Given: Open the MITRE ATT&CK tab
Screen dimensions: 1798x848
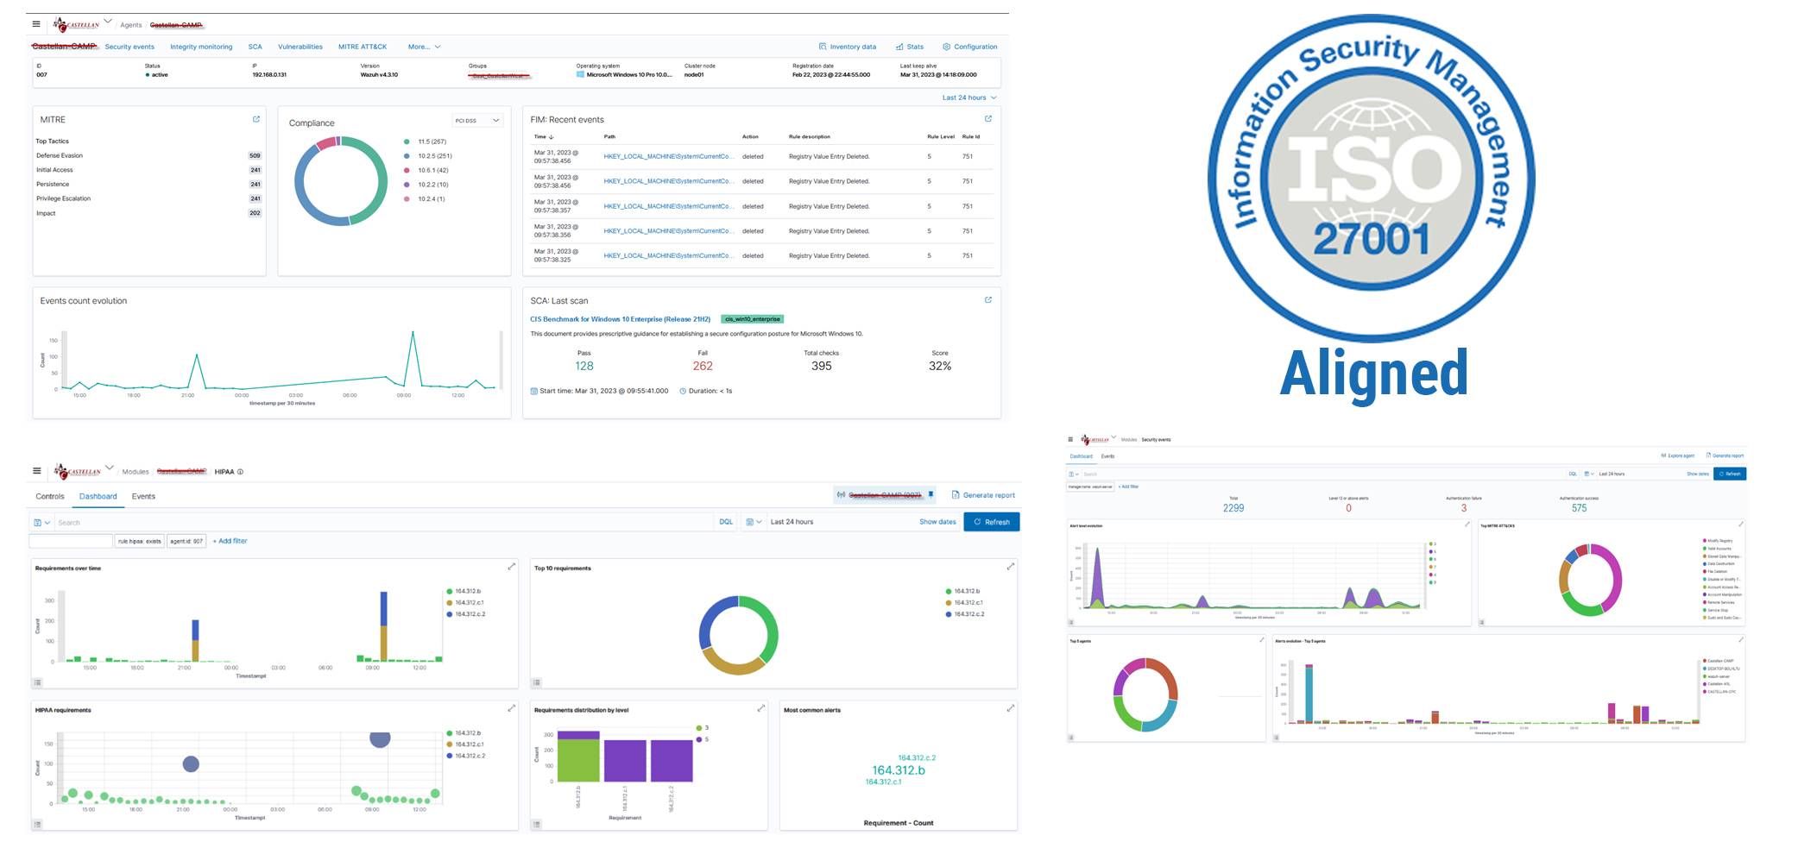Looking at the screenshot, I should [363, 47].
